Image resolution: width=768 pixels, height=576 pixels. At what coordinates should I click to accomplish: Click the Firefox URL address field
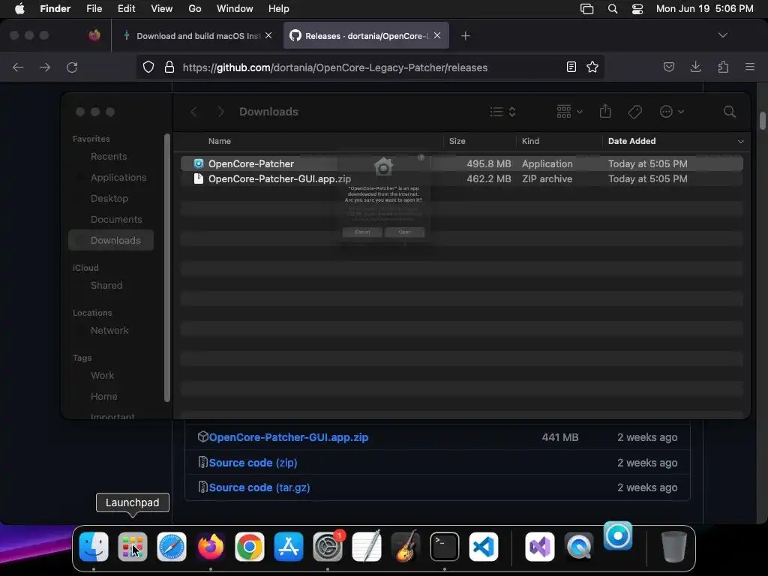(370, 67)
